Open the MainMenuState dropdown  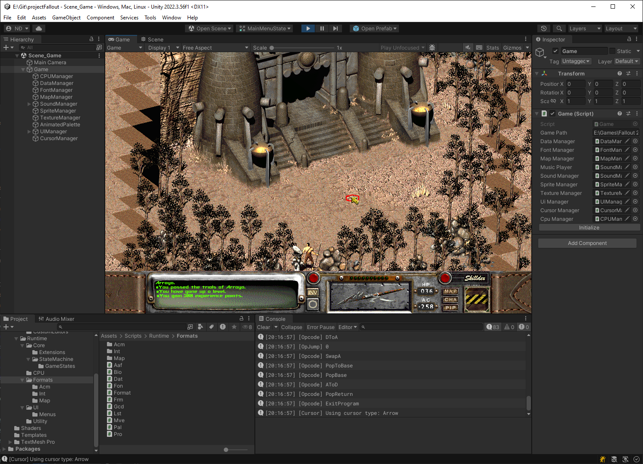coord(265,28)
